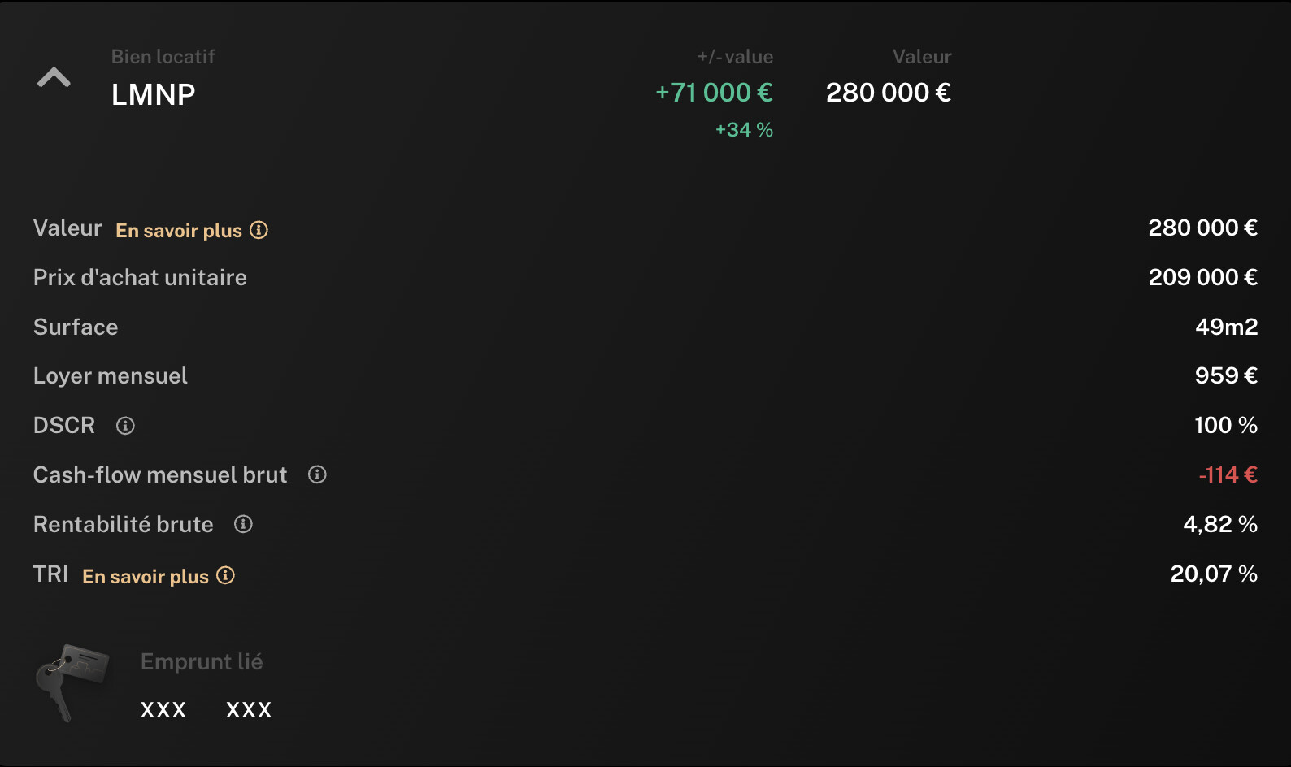Open second XXX linked loan entry
The image size is (1291, 767).
tap(249, 710)
